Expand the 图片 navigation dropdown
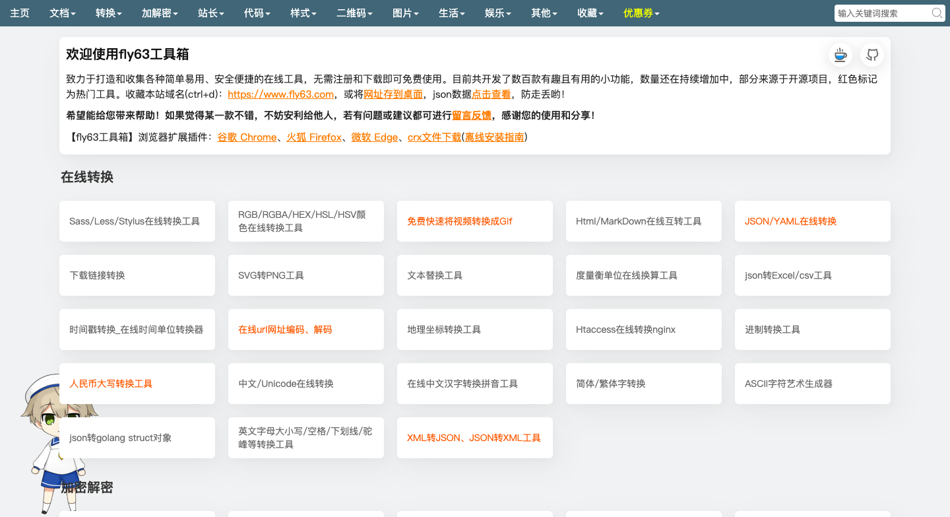 tap(405, 13)
